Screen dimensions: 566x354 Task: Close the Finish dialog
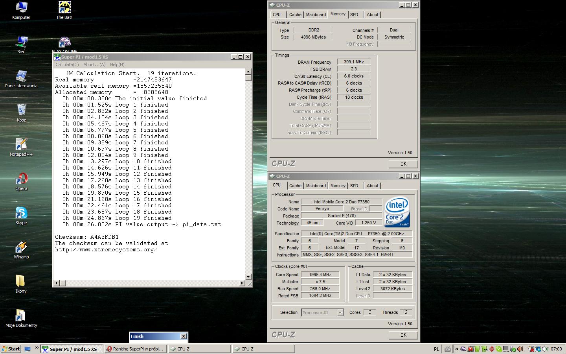[x=183, y=336]
